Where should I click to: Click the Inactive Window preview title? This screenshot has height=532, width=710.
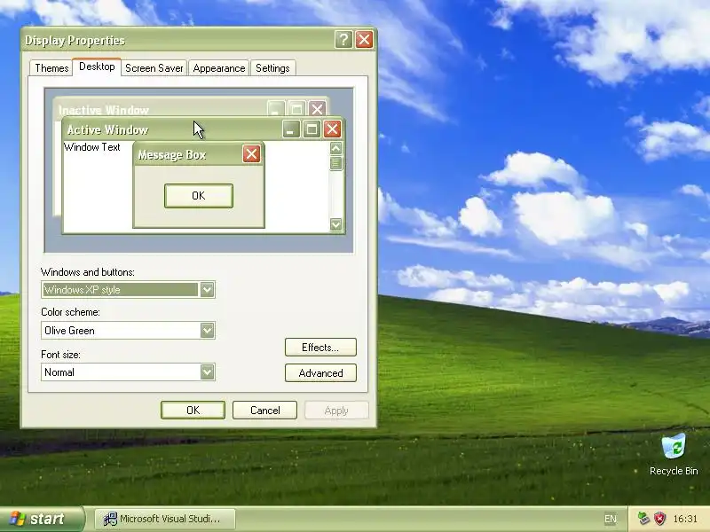[x=104, y=110]
